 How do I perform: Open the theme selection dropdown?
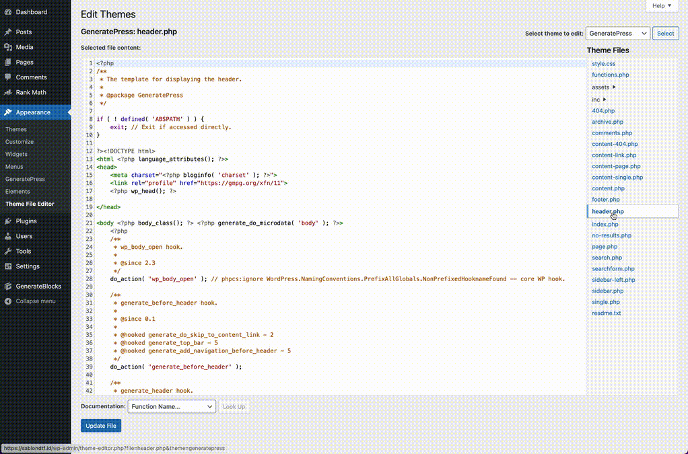pyautogui.click(x=617, y=34)
